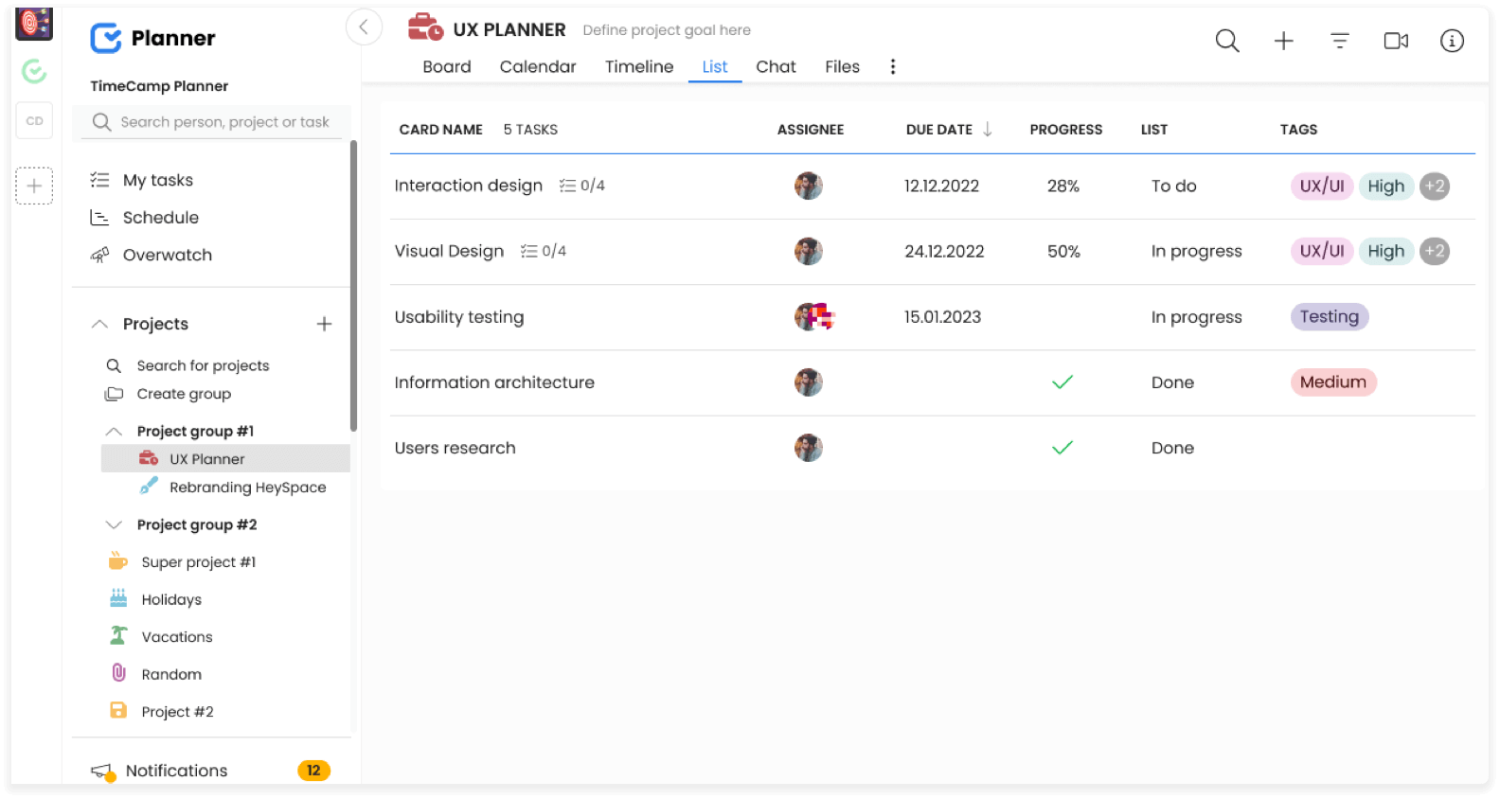The image size is (1500, 799).
Task: Click the plus icon in top toolbar
Action: click(1283, 41)
